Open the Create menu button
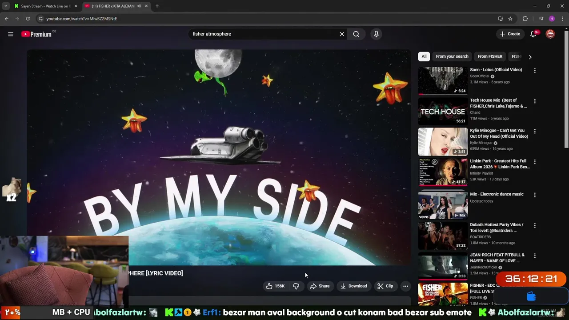Image resolution: width=569 pixels, height=320 pixels. (510, 34)
